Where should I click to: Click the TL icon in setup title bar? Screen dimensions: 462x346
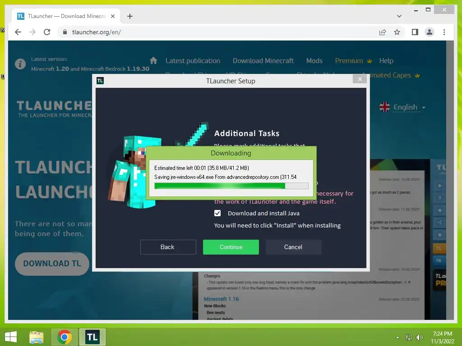[x=100, y=81]
